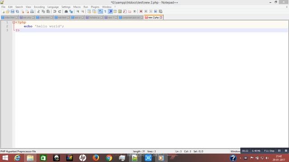
Task: Click the Close All toolbar icon
Action: pyautogui.click(x=27, y=11)
